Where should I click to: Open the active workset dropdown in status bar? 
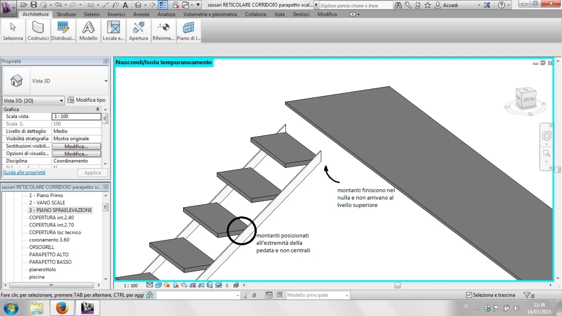click(198, 295)
